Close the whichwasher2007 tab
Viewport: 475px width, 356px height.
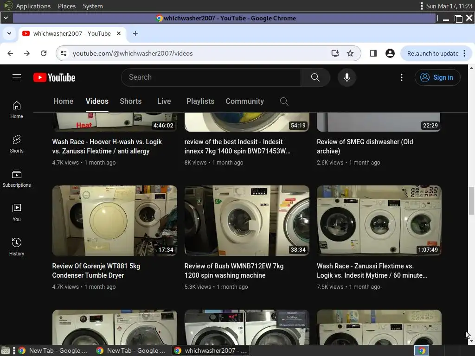[x=119, y=33]
